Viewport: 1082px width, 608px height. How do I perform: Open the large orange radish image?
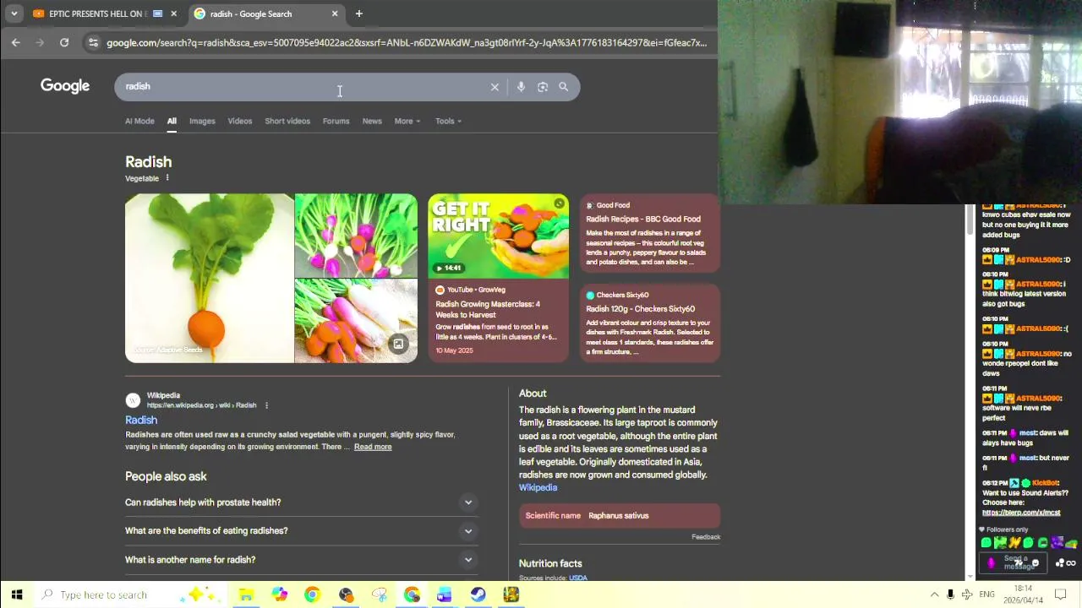[x=210, y=279]
